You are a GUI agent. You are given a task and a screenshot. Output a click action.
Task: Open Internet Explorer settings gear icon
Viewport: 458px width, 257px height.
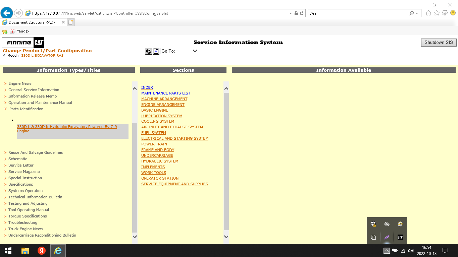445,13
